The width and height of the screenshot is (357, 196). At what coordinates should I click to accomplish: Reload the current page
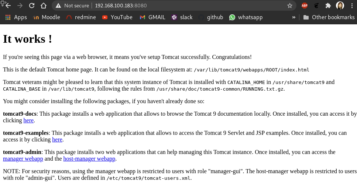pyautogui.click(x=32, y=6)
